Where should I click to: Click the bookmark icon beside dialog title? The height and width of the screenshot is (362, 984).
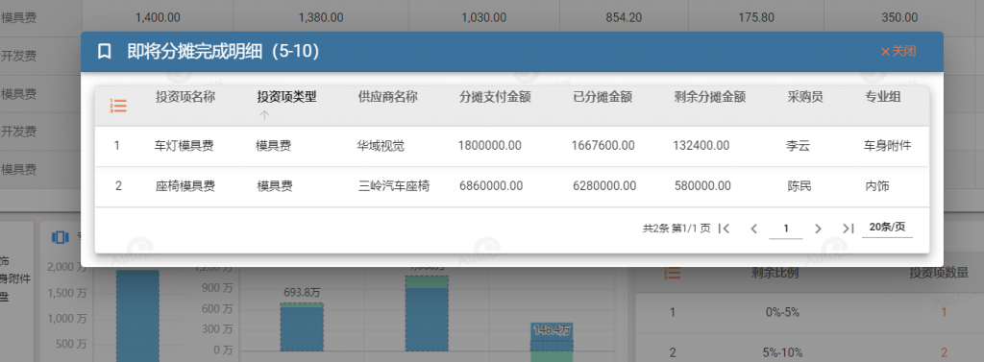click(x=105, y=52)
